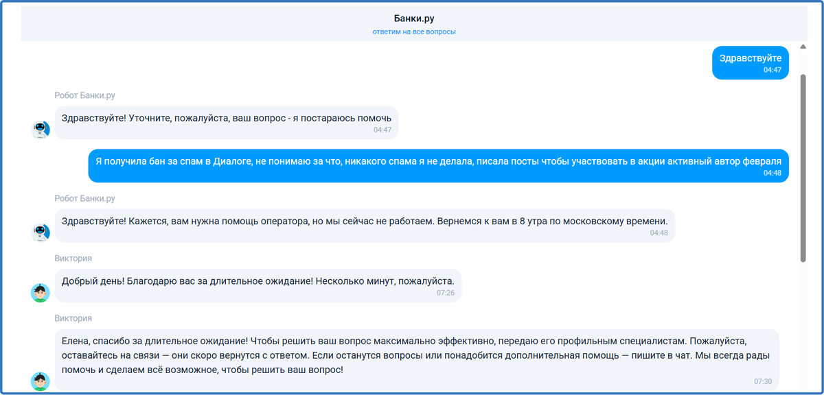Click the 'Робот Банки.ру' sender name above the first reply
The image size is (824, 395).
(x=85, y=95)
